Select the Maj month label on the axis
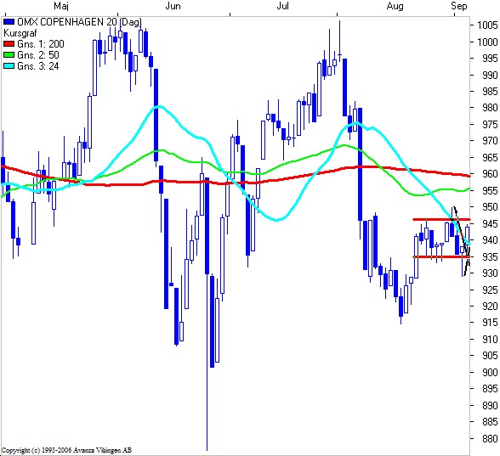500x456 pixels. [61, 6]
